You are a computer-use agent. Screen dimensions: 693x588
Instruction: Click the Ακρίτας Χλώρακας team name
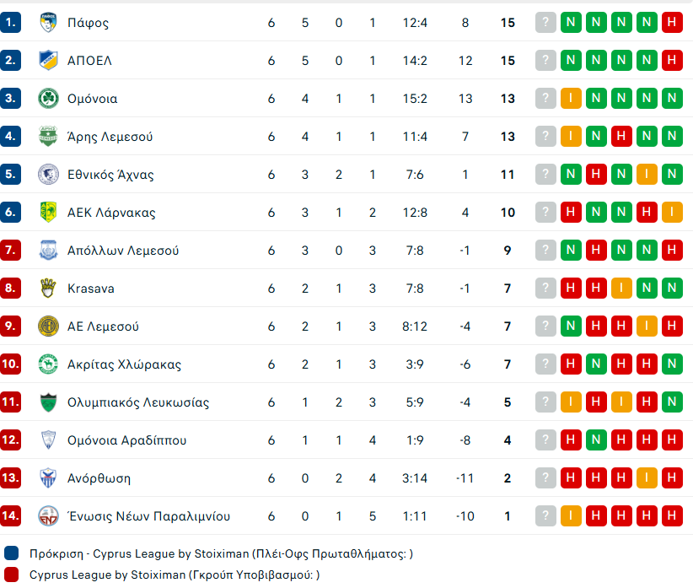coord(124,364)
